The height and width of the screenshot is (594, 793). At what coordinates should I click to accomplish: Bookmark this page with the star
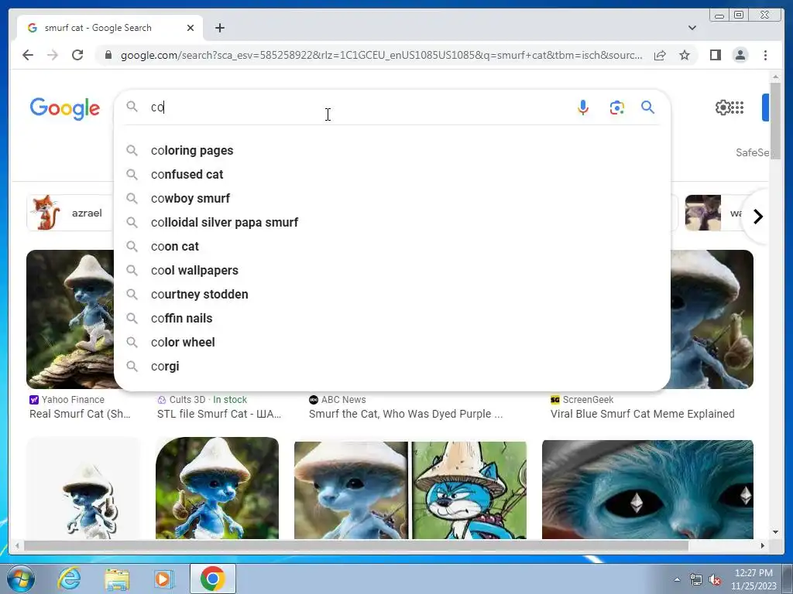coord(685,55)
